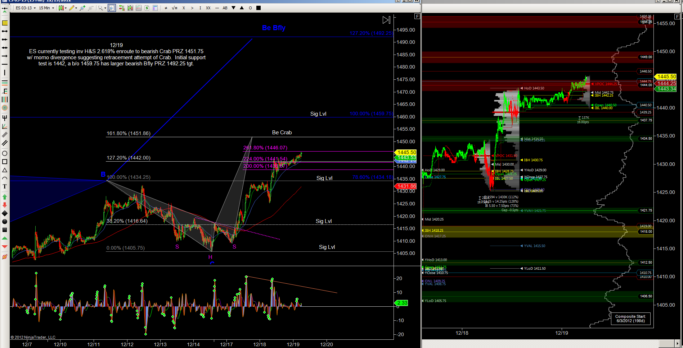Toggle the zoom frame magnifier button

click(112, 8)
